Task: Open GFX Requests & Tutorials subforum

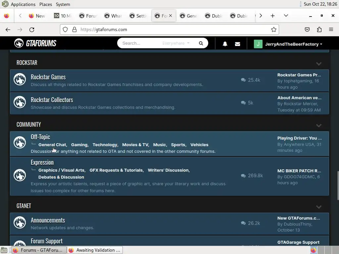Action: [x=116, y=170]
